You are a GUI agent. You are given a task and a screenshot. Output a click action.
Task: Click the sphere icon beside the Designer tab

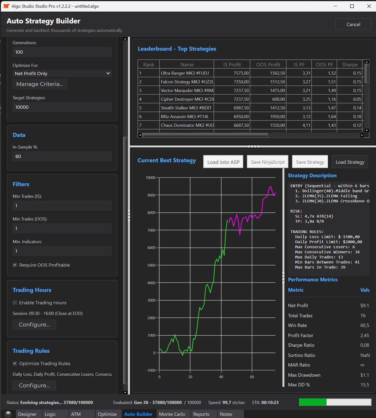pos(8,414)
